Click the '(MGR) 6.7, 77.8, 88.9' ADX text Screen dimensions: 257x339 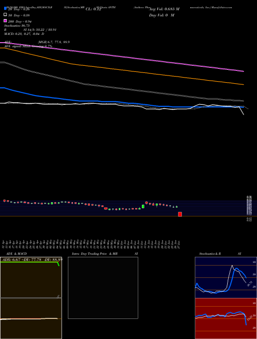click(x=53, y=42)
